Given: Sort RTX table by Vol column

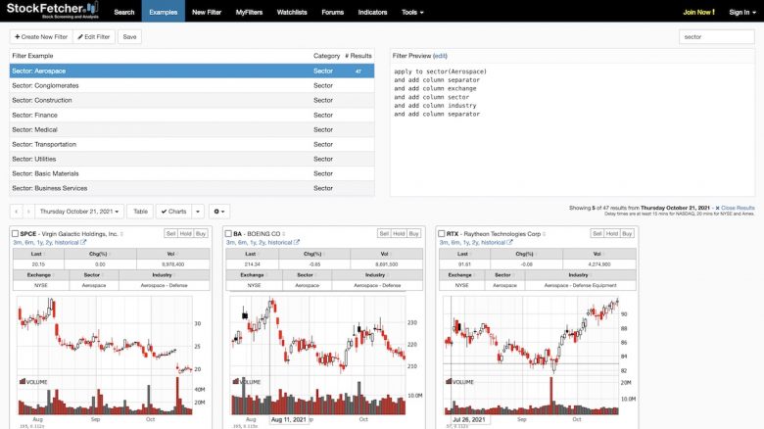Looking at the screenshot, I should pyautogui.click(x=599, y=254).
